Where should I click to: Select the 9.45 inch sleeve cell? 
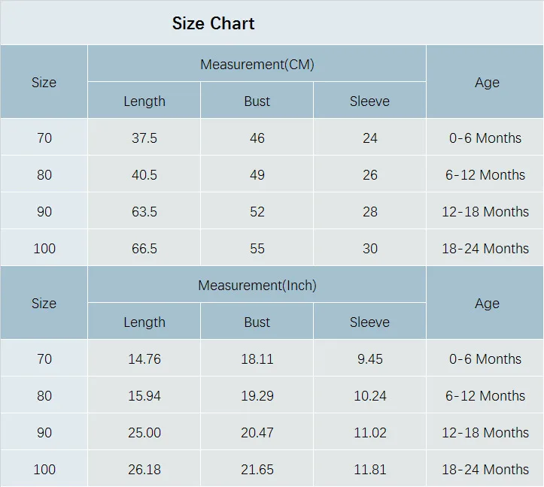click(370, 359)
